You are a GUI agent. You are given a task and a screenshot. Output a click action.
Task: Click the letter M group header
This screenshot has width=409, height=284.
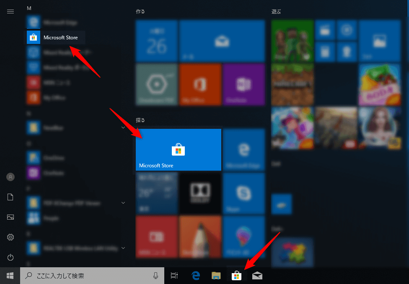point(29,8)
